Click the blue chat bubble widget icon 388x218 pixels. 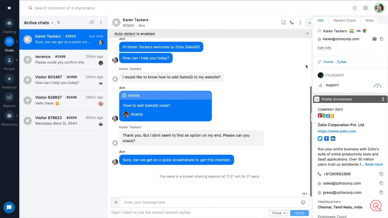coord(9,207)
